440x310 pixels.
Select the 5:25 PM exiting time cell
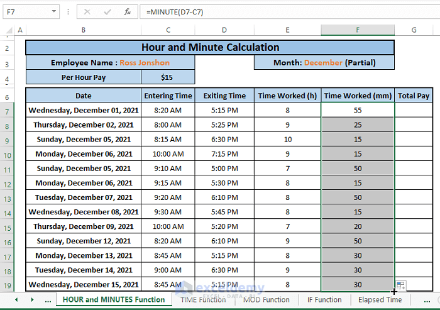coord(224,125)
